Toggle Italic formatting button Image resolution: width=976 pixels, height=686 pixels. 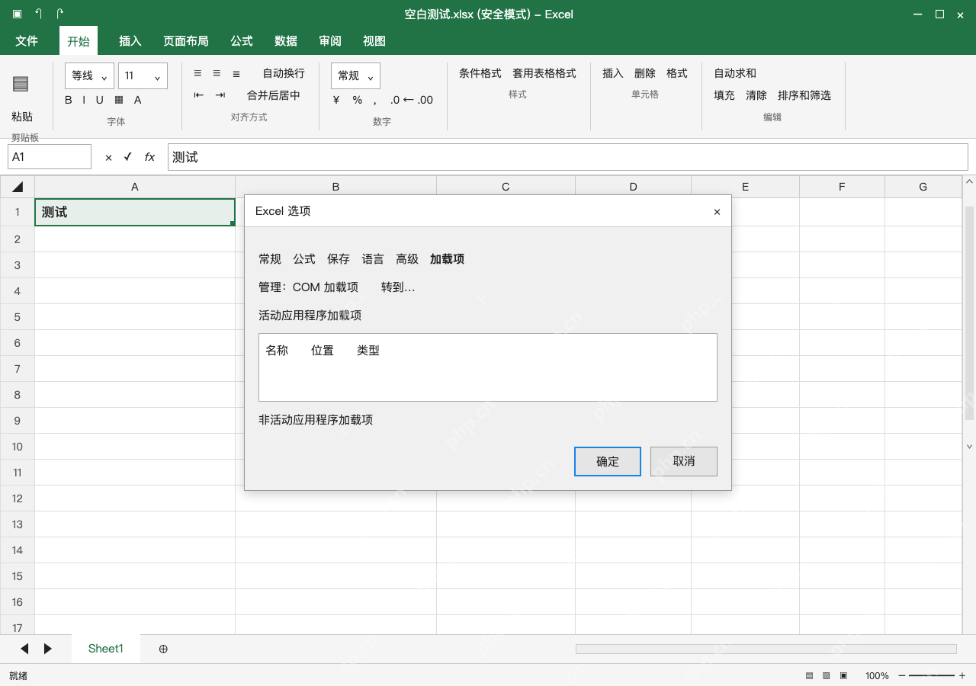pos(84,100)
